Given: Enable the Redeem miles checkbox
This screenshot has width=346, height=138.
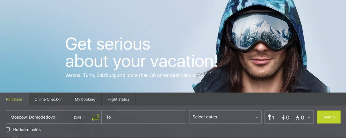Looking at the screenshot, I should coord(8,129).
